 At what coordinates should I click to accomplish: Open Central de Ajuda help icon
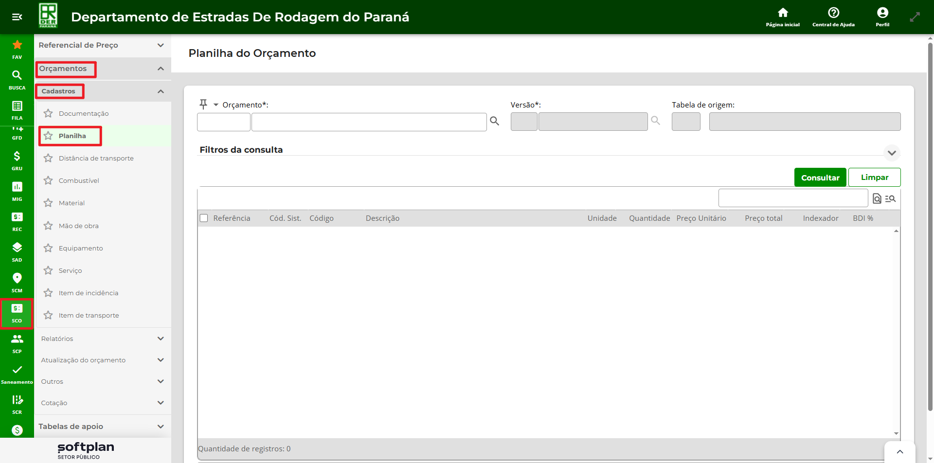(833, 17)
